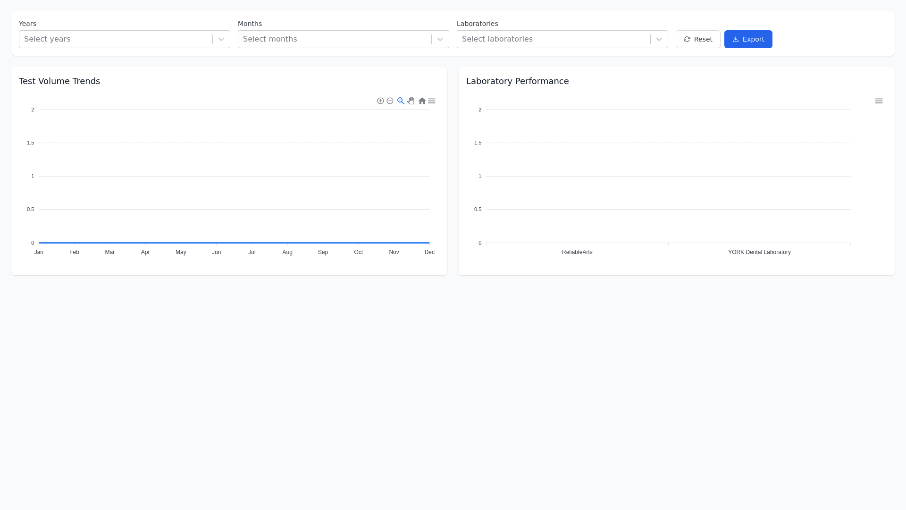Viewport: 906px width, 510px height.
Task: Reset zoom with the home icon
Action: (422, 101)
